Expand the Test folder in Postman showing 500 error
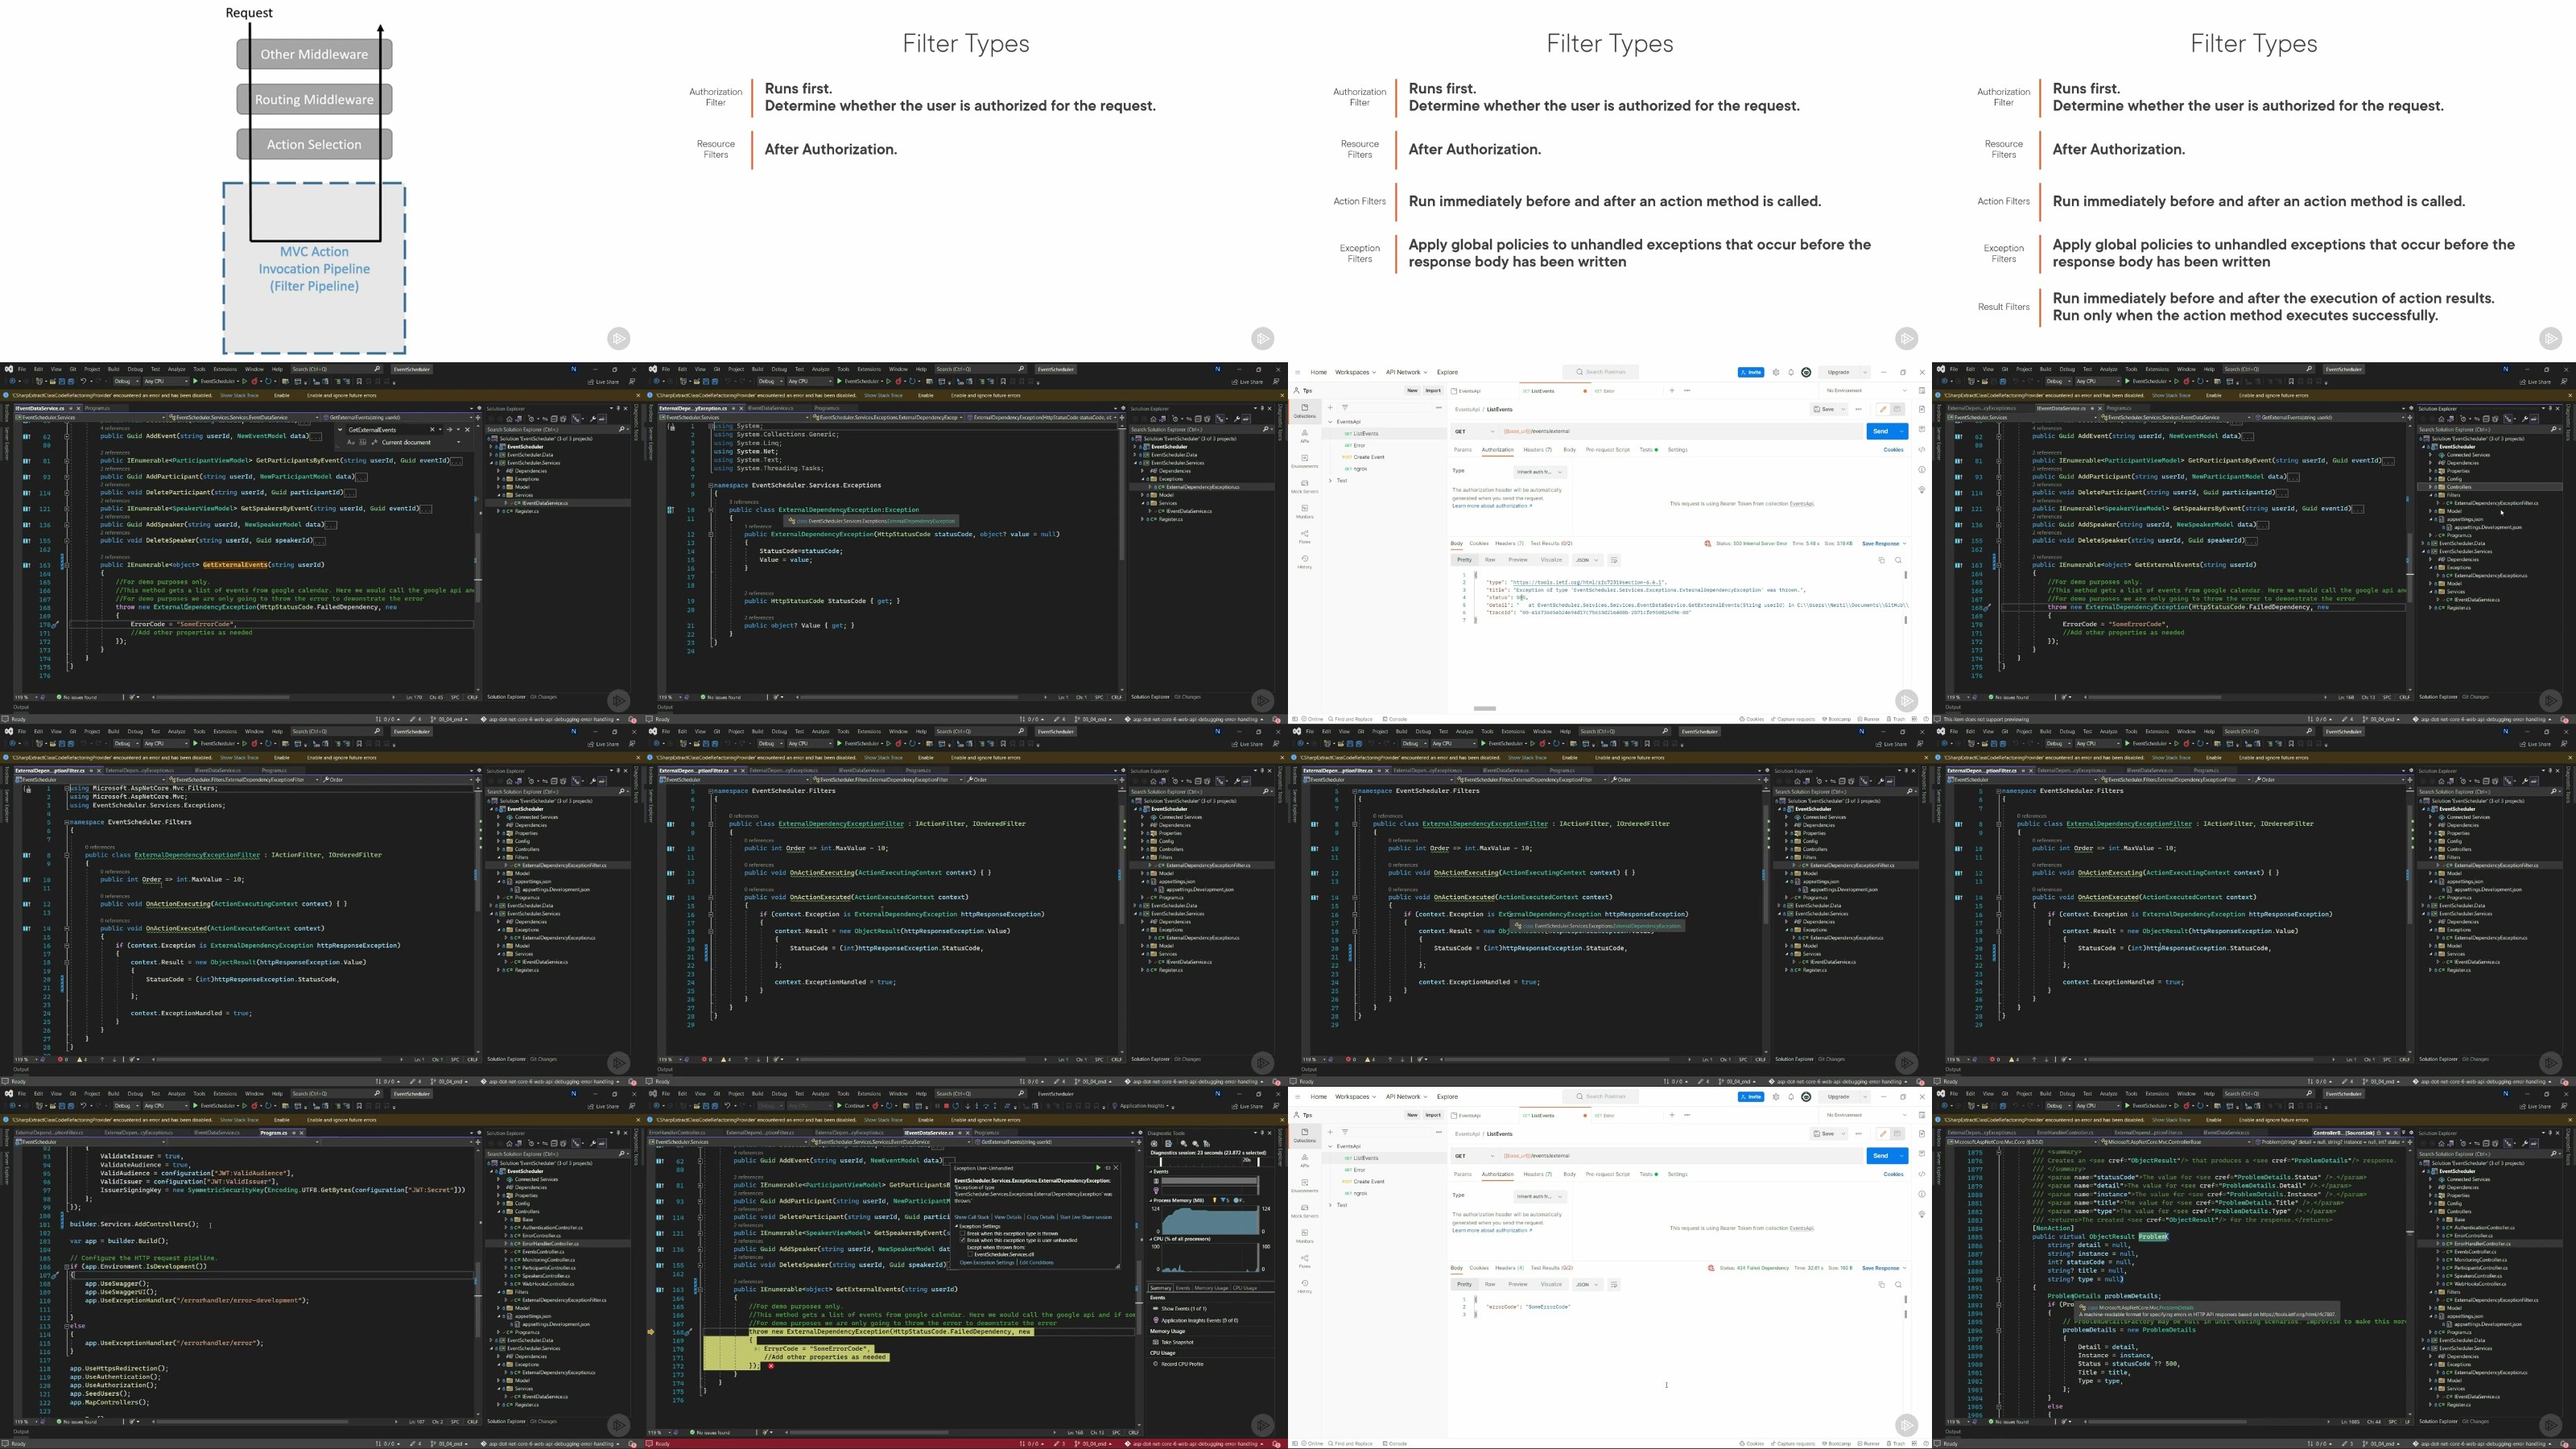This screenshot has height=1449, width=2576. 1330,481
